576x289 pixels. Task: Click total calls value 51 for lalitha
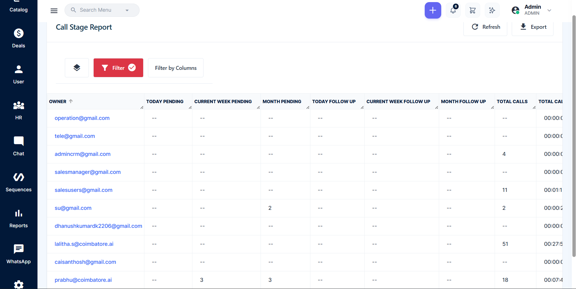(x=505, y=244)
